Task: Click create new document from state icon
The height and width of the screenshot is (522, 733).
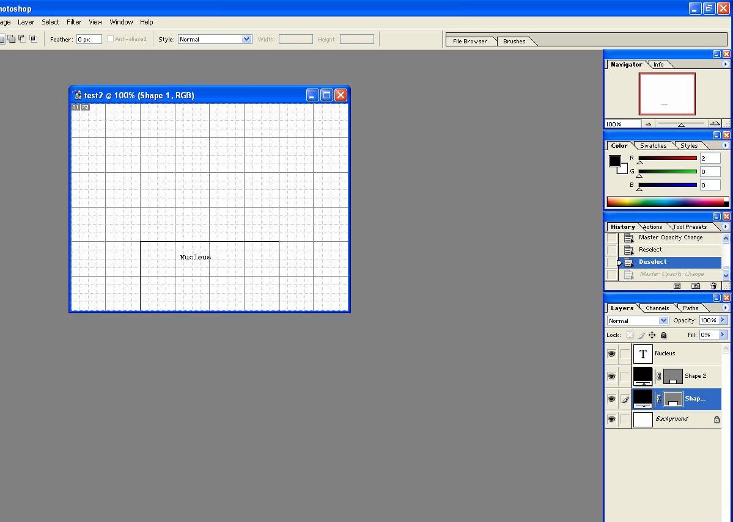Action: 677,286
